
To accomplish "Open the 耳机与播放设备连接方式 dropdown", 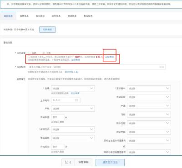I will pyautogui.click(x=149, y=152).
